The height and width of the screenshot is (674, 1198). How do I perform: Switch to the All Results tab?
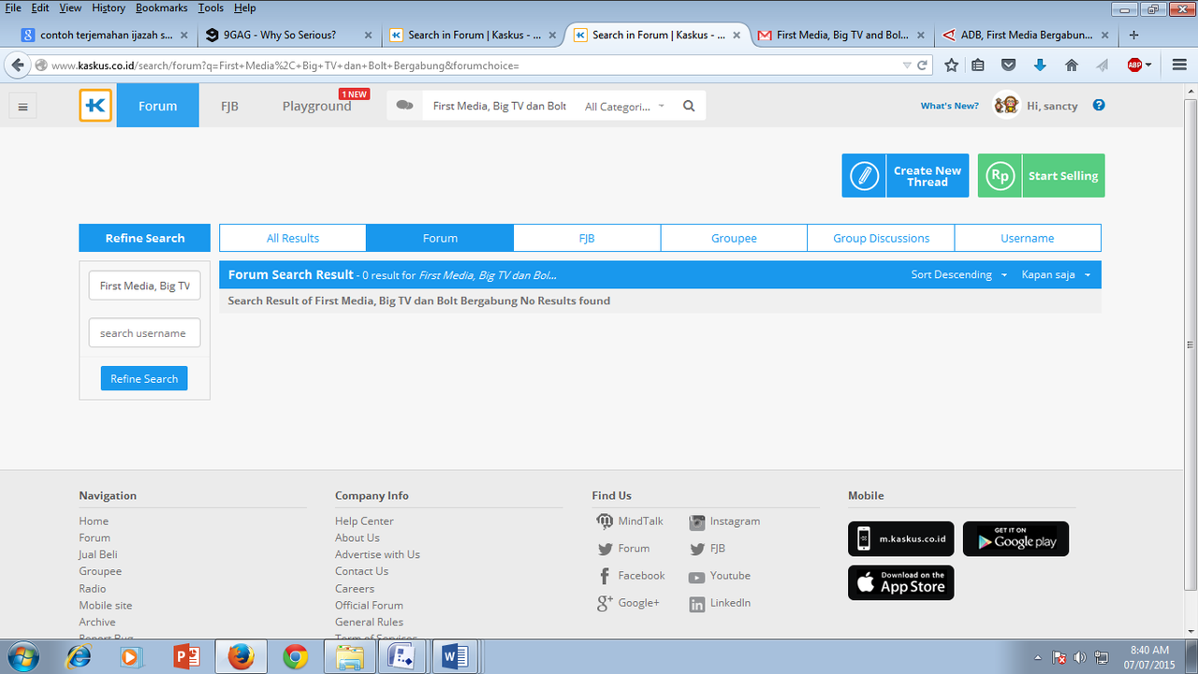coord(293,238)
